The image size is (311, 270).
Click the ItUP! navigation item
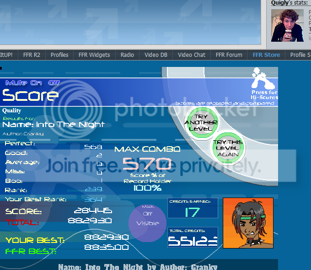coord(6,55)
